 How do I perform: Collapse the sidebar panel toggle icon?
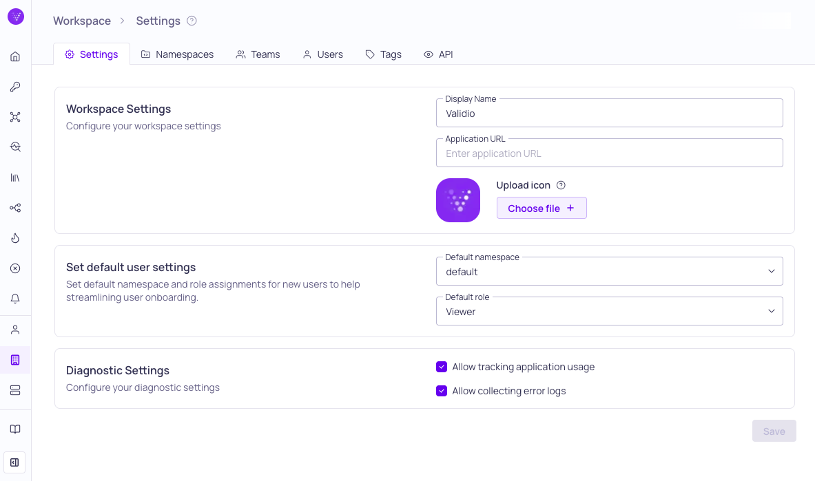(14, 462)
